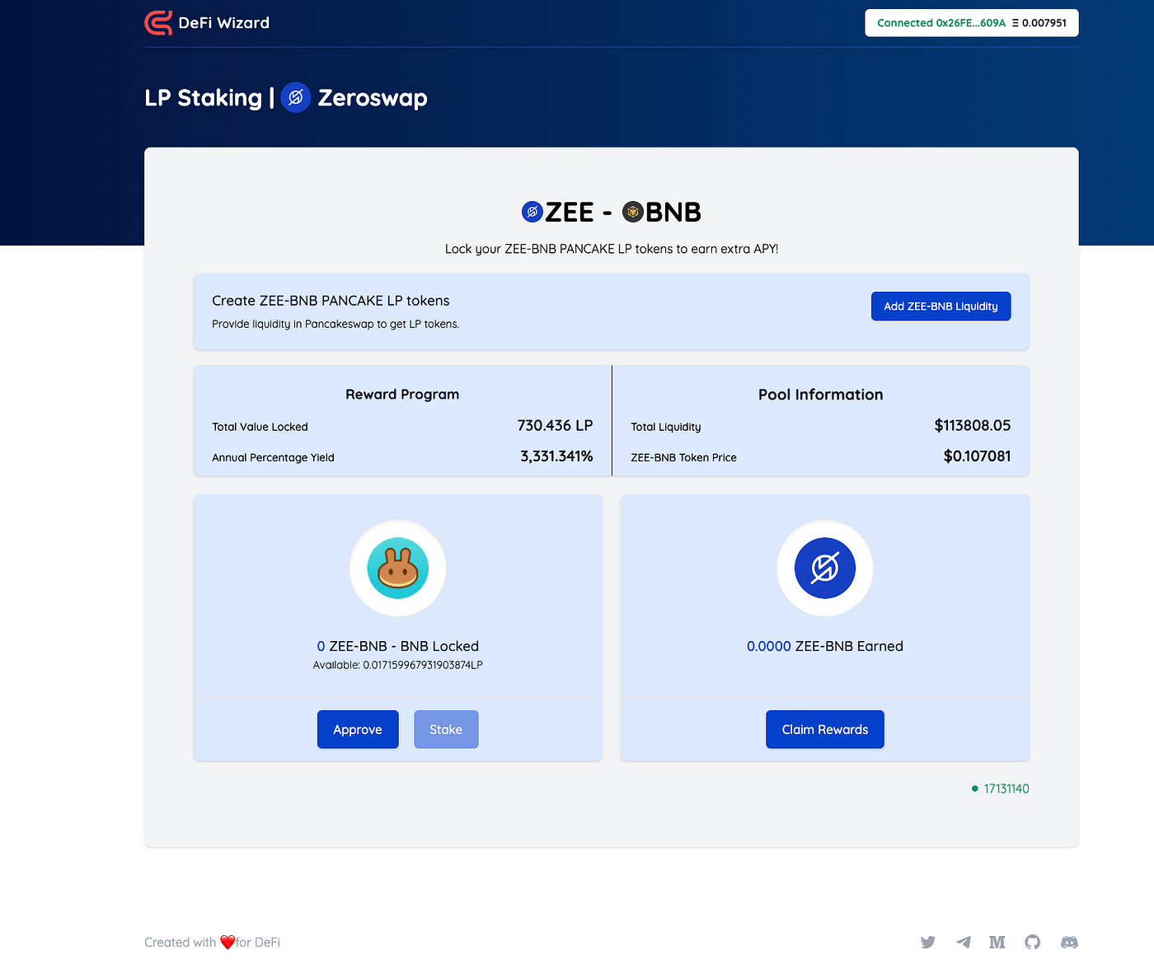The height and width of the screenshot is (978, 1154).
Task: Click Add ZEE-BNB Liquidity button
Action: pyautogui.click(x=941, y=307)
